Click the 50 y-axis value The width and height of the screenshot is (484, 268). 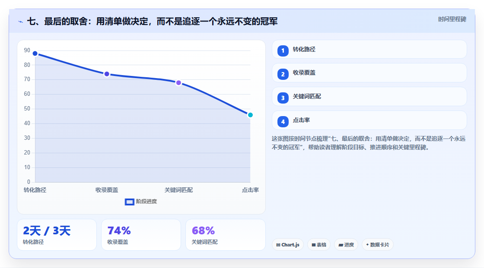click(27, 109)
